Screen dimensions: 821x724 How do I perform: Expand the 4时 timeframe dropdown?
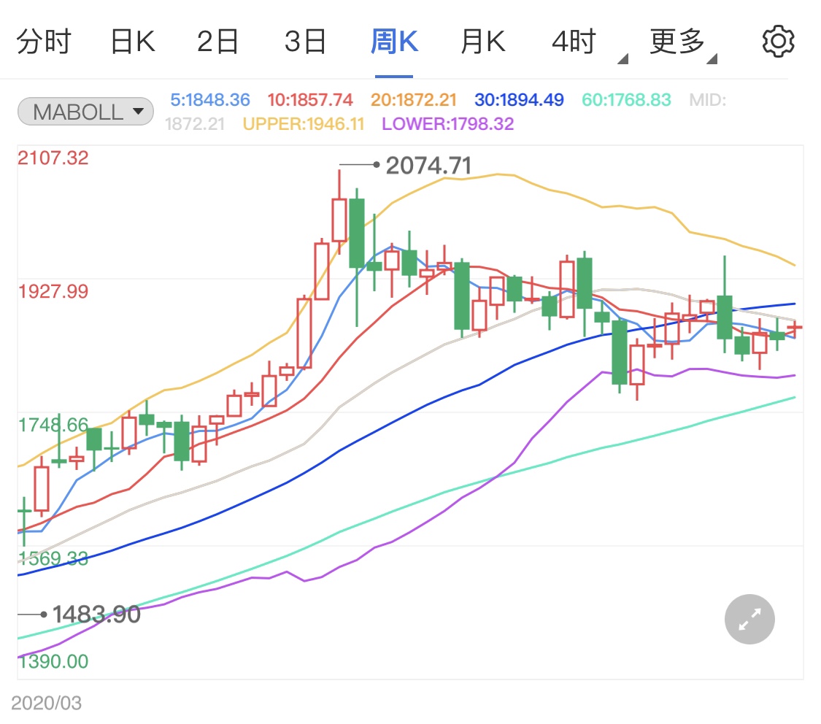tap(574, 42)
